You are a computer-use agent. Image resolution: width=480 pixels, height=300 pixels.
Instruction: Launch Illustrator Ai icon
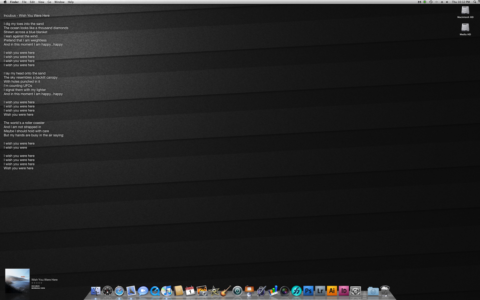coord(332,291)
